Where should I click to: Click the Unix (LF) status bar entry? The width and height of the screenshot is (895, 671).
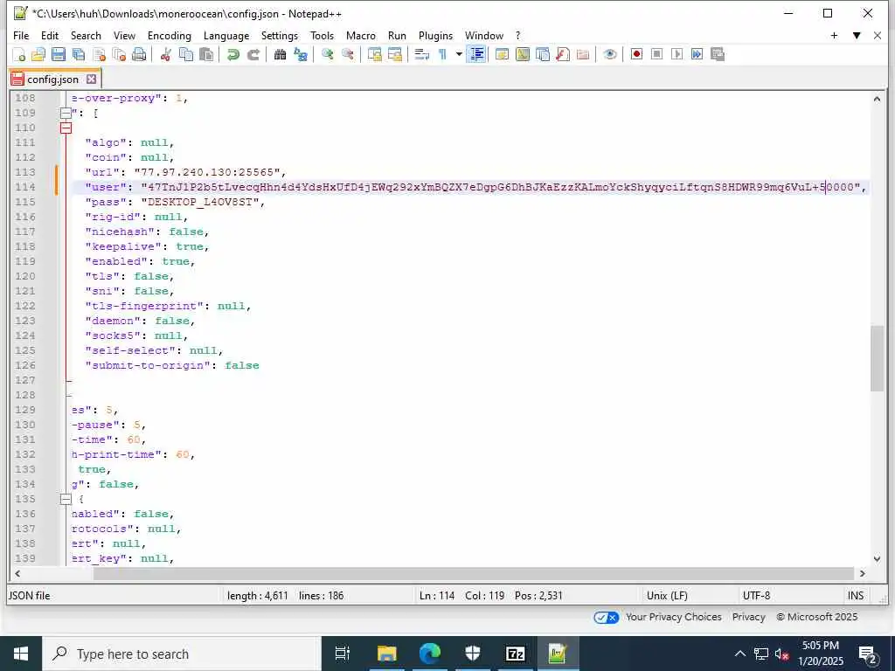point(667,596)
